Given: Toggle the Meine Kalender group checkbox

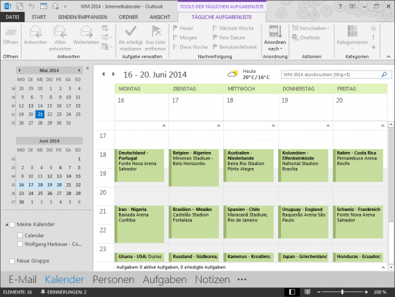Looking at the screenshot, I should point(12,224).
